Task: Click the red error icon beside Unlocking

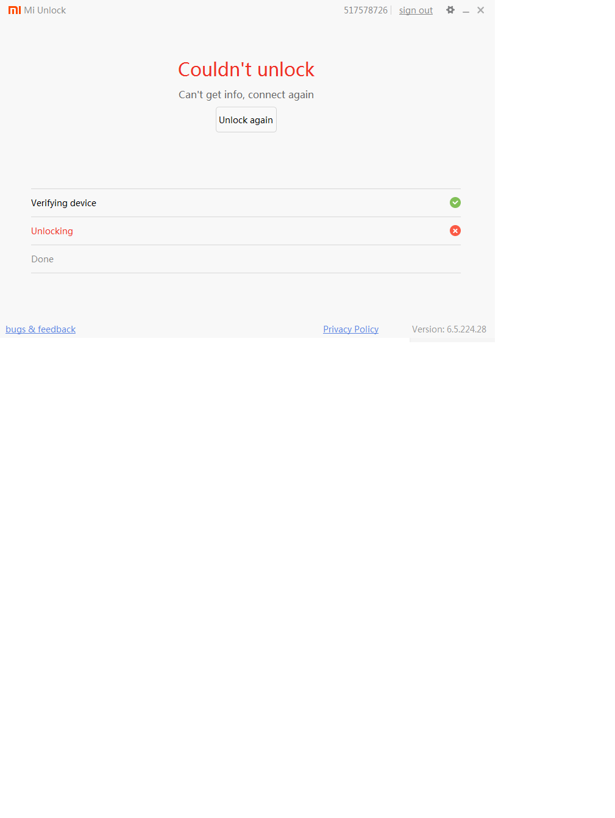Action: (x=455, y=231)
